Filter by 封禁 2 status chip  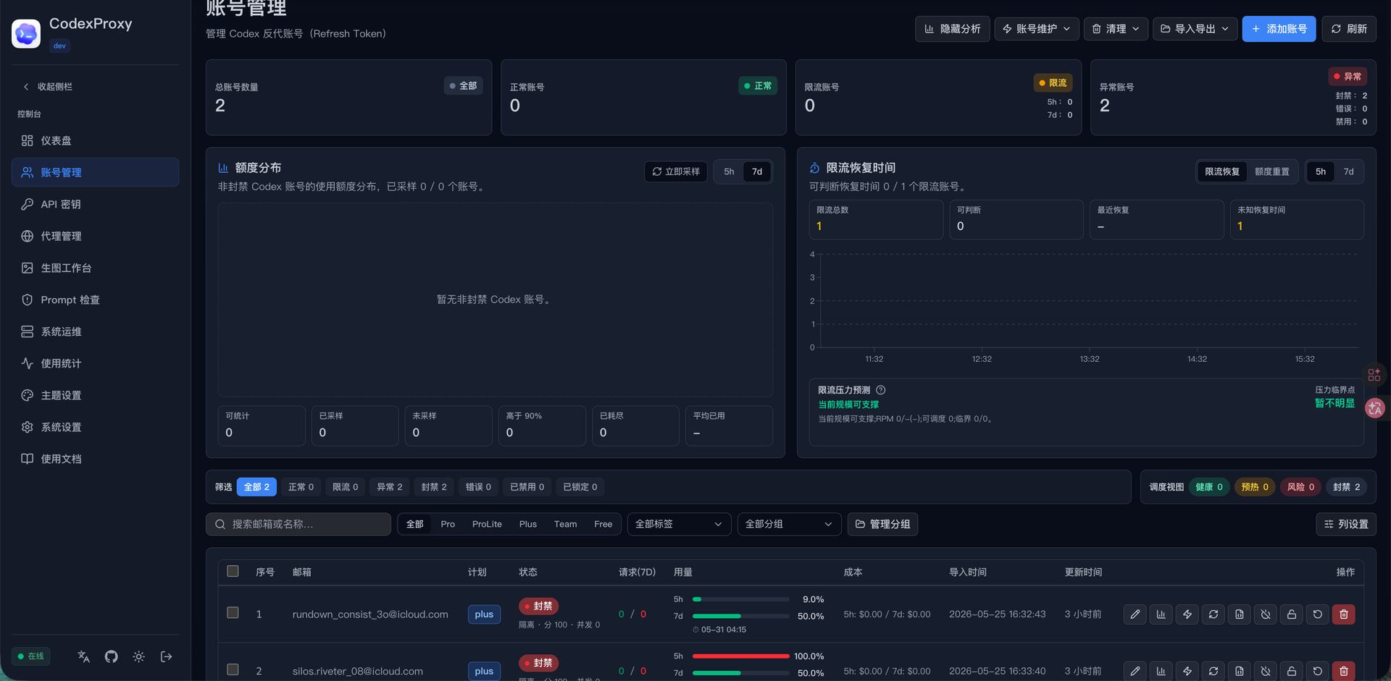(433, 487)
